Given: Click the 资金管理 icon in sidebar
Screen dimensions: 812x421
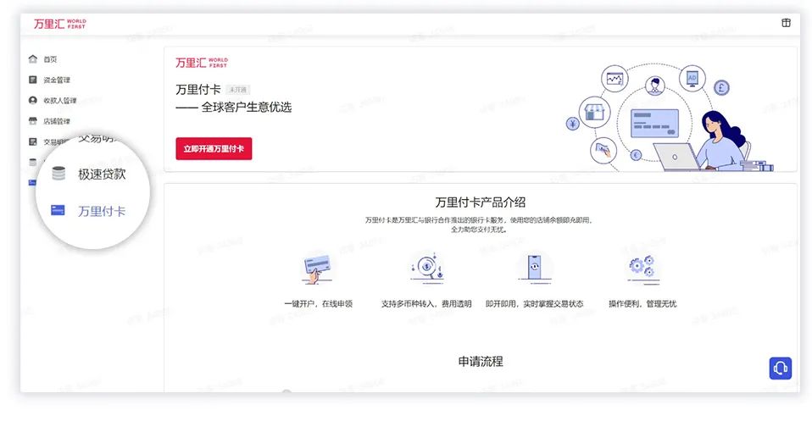Looking at the screenshot, I should coord(32,80).
